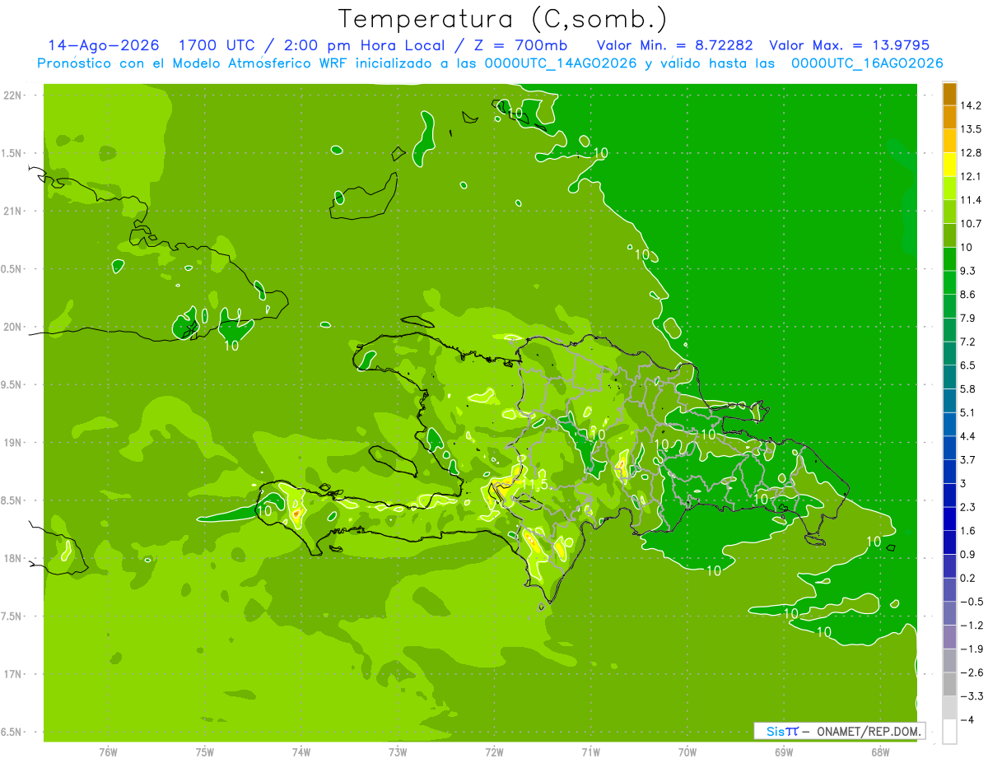Click the '68W' longitude label
The height and width of the screenshot is (763, 988).
(880, 751)
